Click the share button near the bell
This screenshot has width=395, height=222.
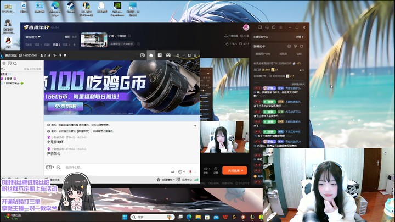(245, 36)
